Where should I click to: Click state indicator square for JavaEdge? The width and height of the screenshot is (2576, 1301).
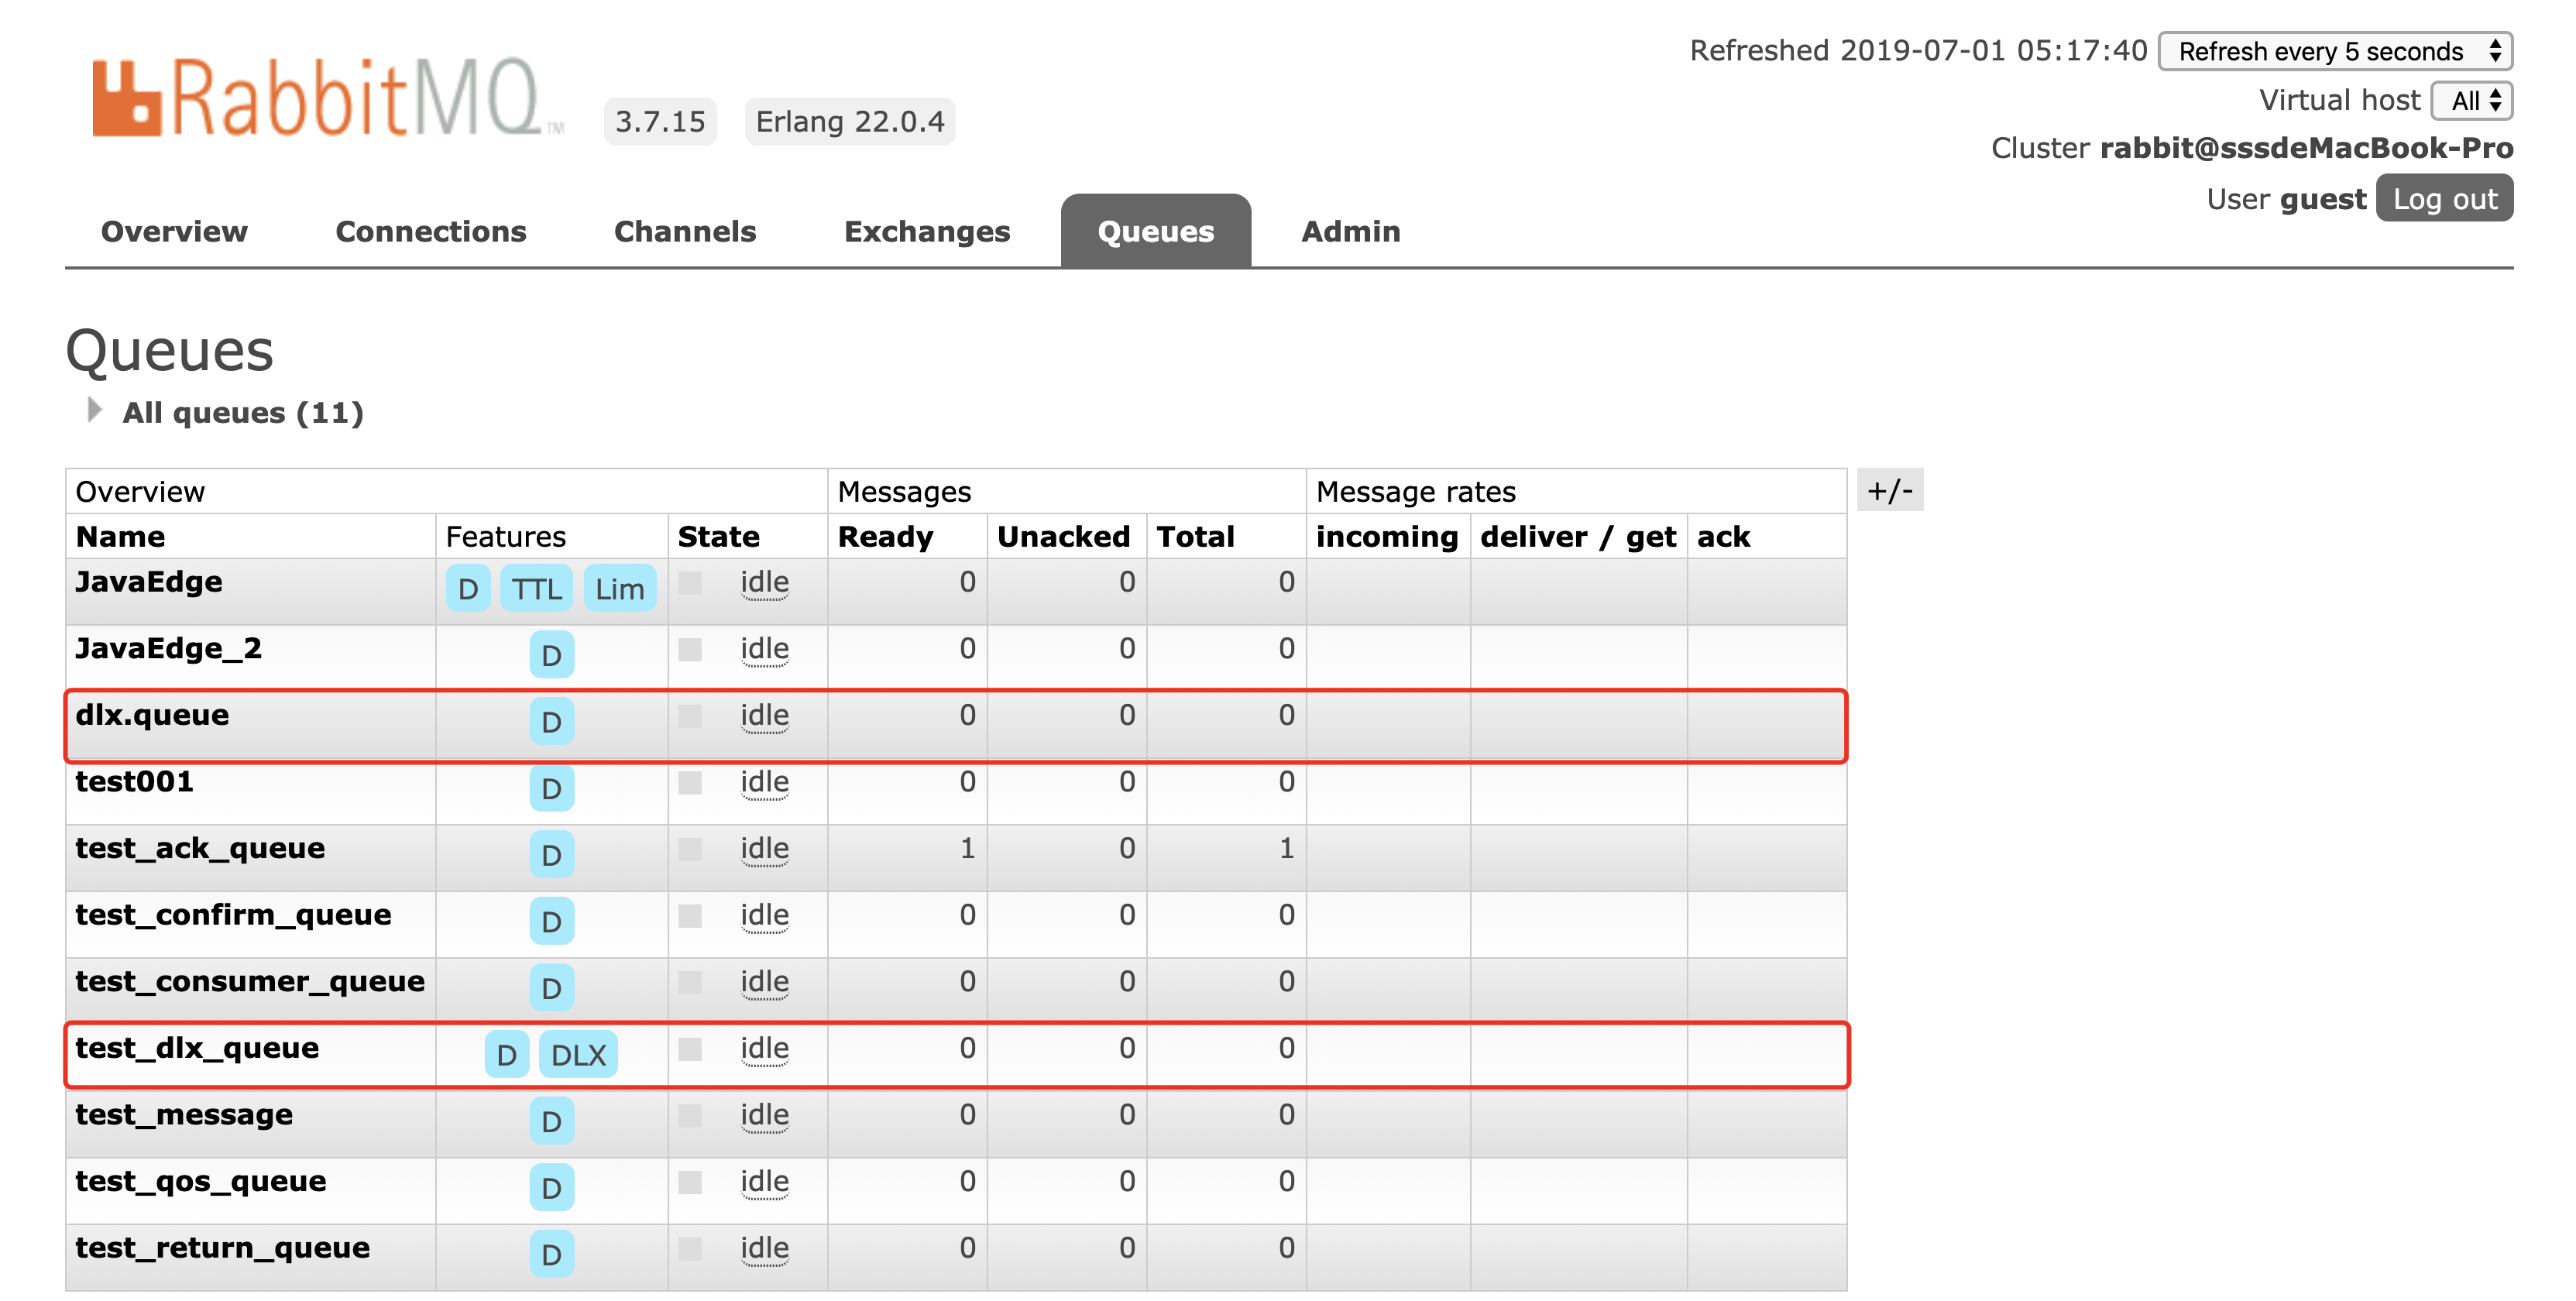[x=689, y=583]
